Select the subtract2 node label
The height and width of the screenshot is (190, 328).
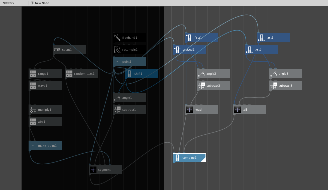(x=213, y=86)
